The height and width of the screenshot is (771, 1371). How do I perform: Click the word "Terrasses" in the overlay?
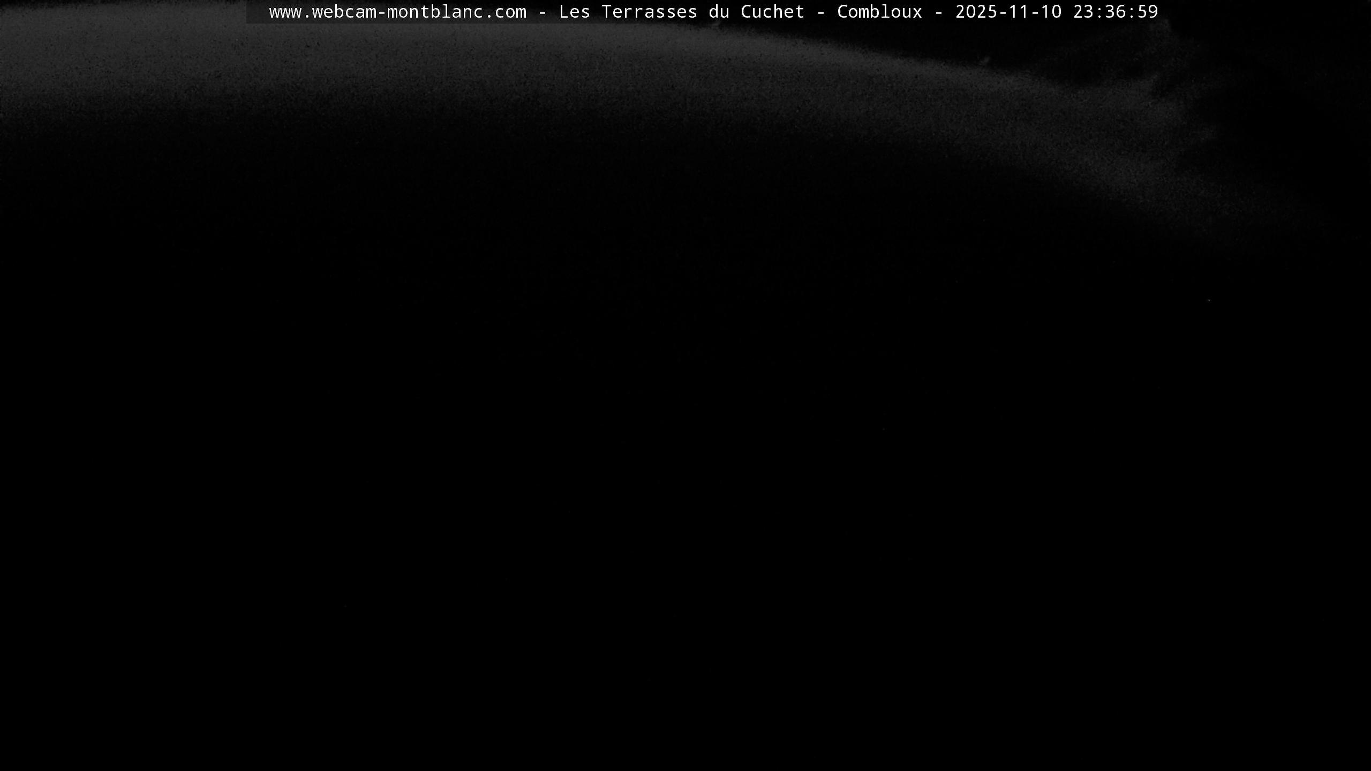click(649, 12)
